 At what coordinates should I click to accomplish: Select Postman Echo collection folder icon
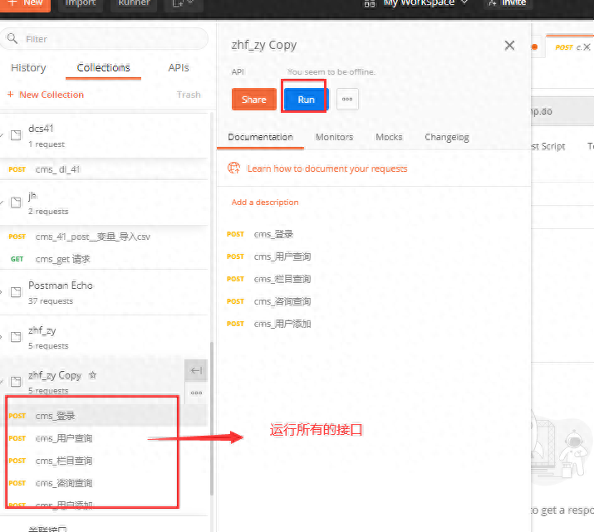pos(16,292)
